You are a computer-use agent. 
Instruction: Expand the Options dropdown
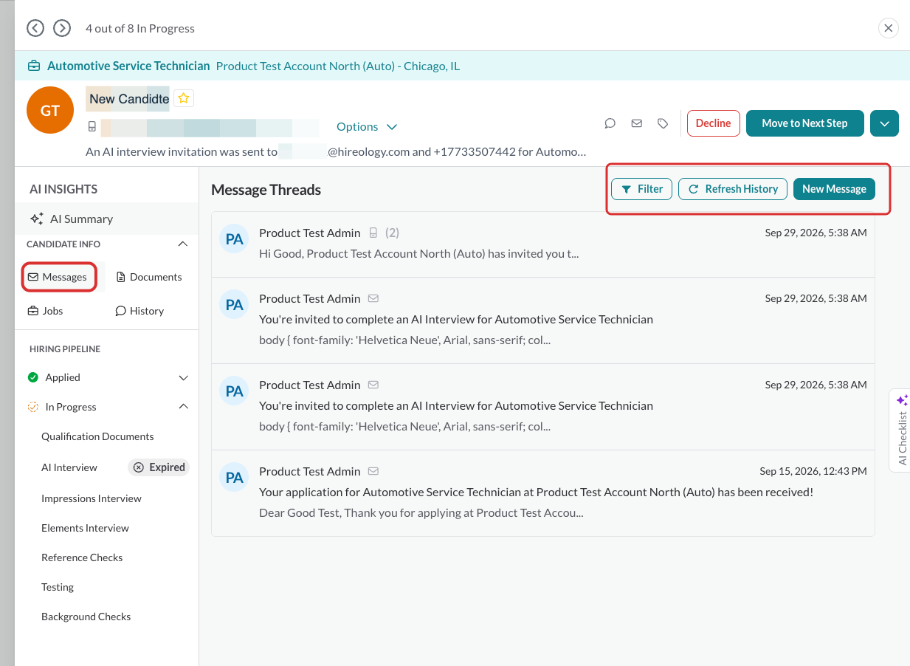click(x=367, y=127)
